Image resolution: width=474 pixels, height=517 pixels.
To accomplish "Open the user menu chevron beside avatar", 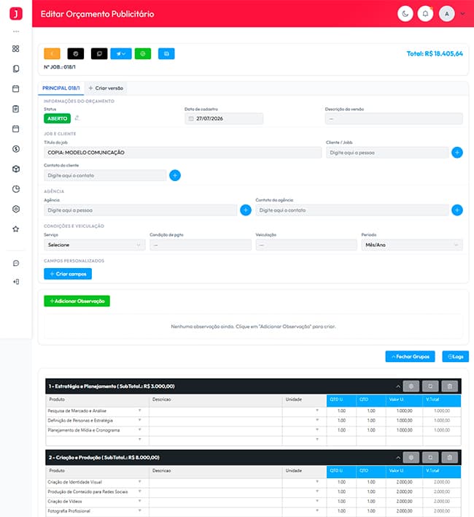I will 462,14.
